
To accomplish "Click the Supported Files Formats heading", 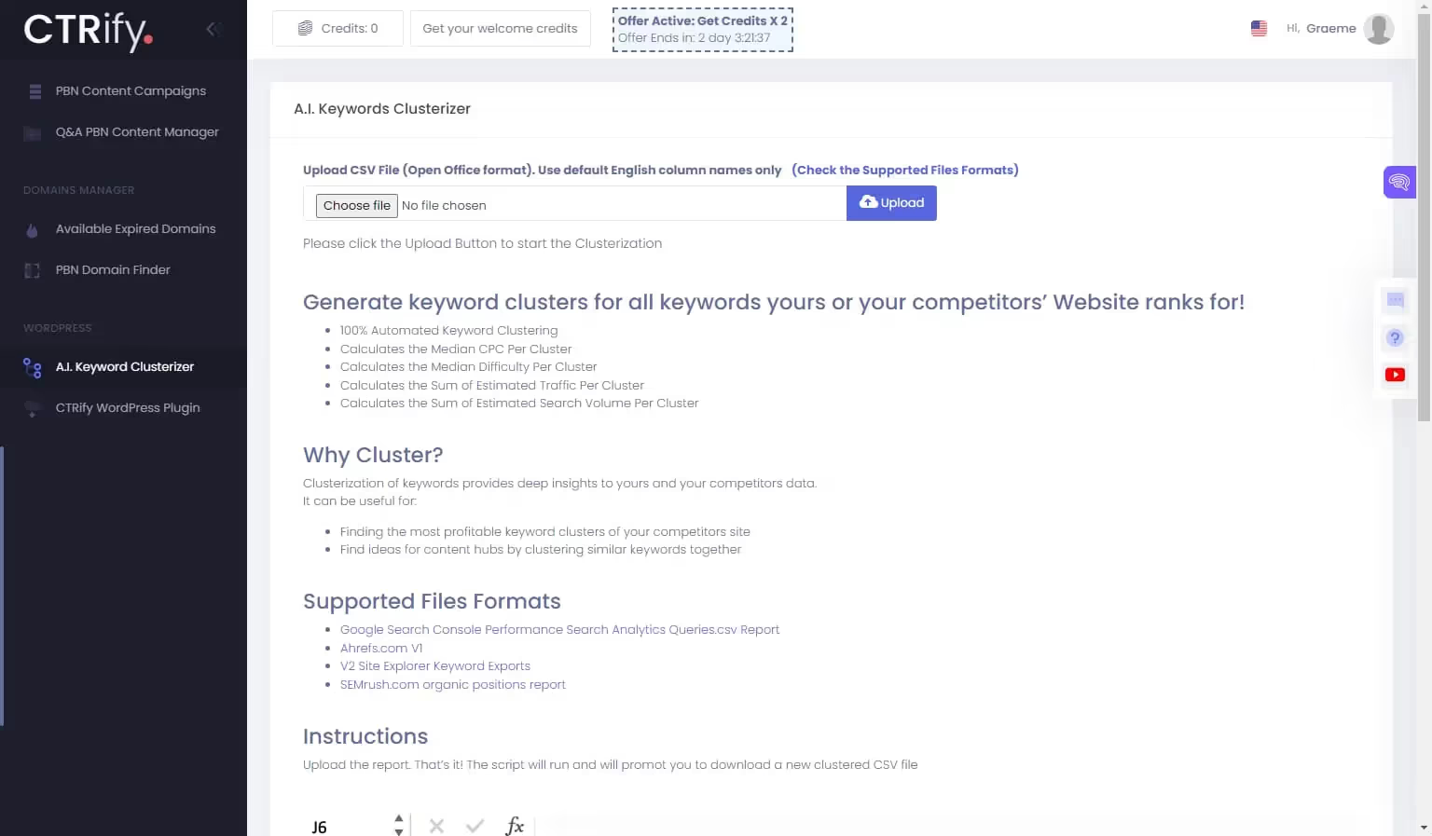I will point(432,601).
